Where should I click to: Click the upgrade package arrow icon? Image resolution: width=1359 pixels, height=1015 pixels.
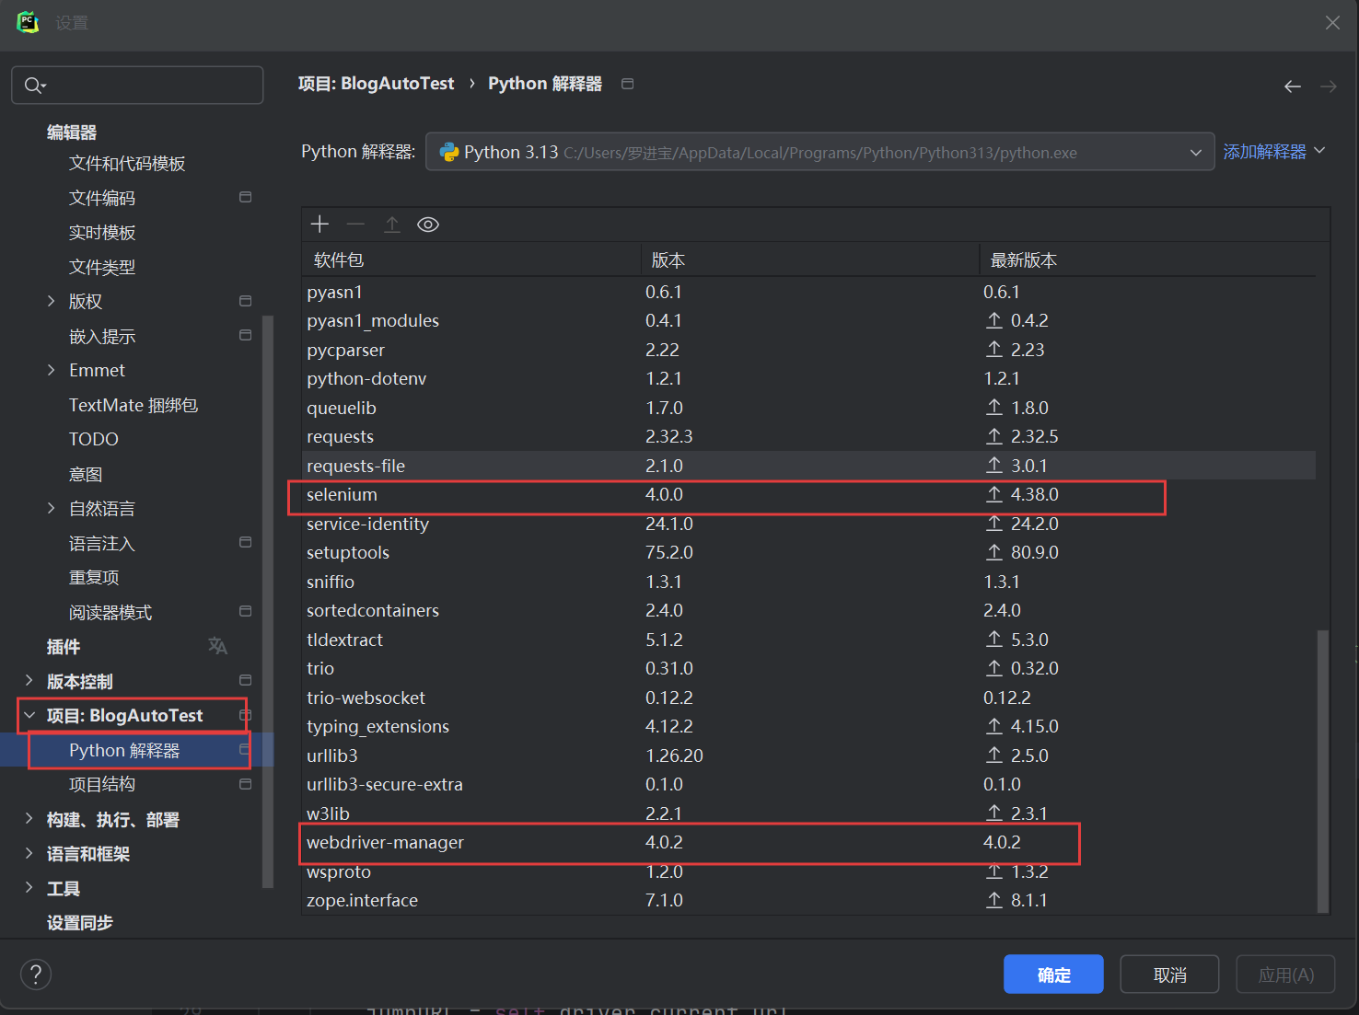click(392, 225)
